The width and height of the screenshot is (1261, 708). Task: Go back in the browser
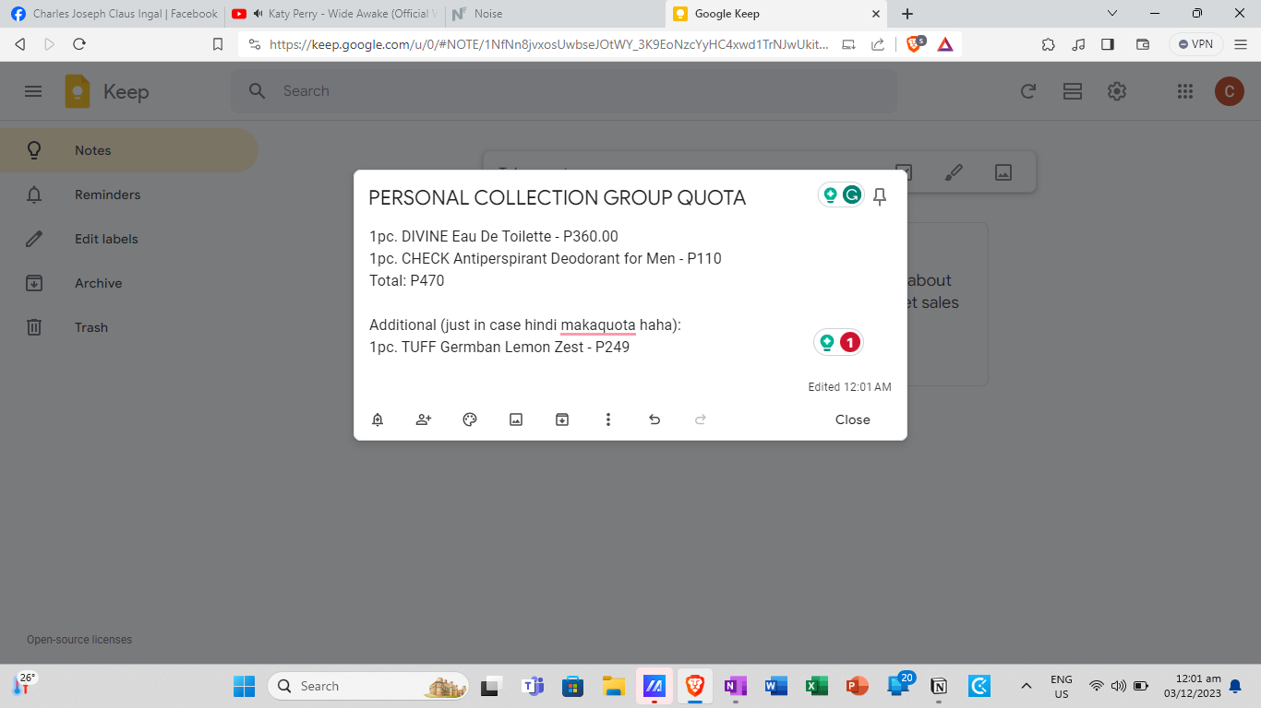click(20, 43)
